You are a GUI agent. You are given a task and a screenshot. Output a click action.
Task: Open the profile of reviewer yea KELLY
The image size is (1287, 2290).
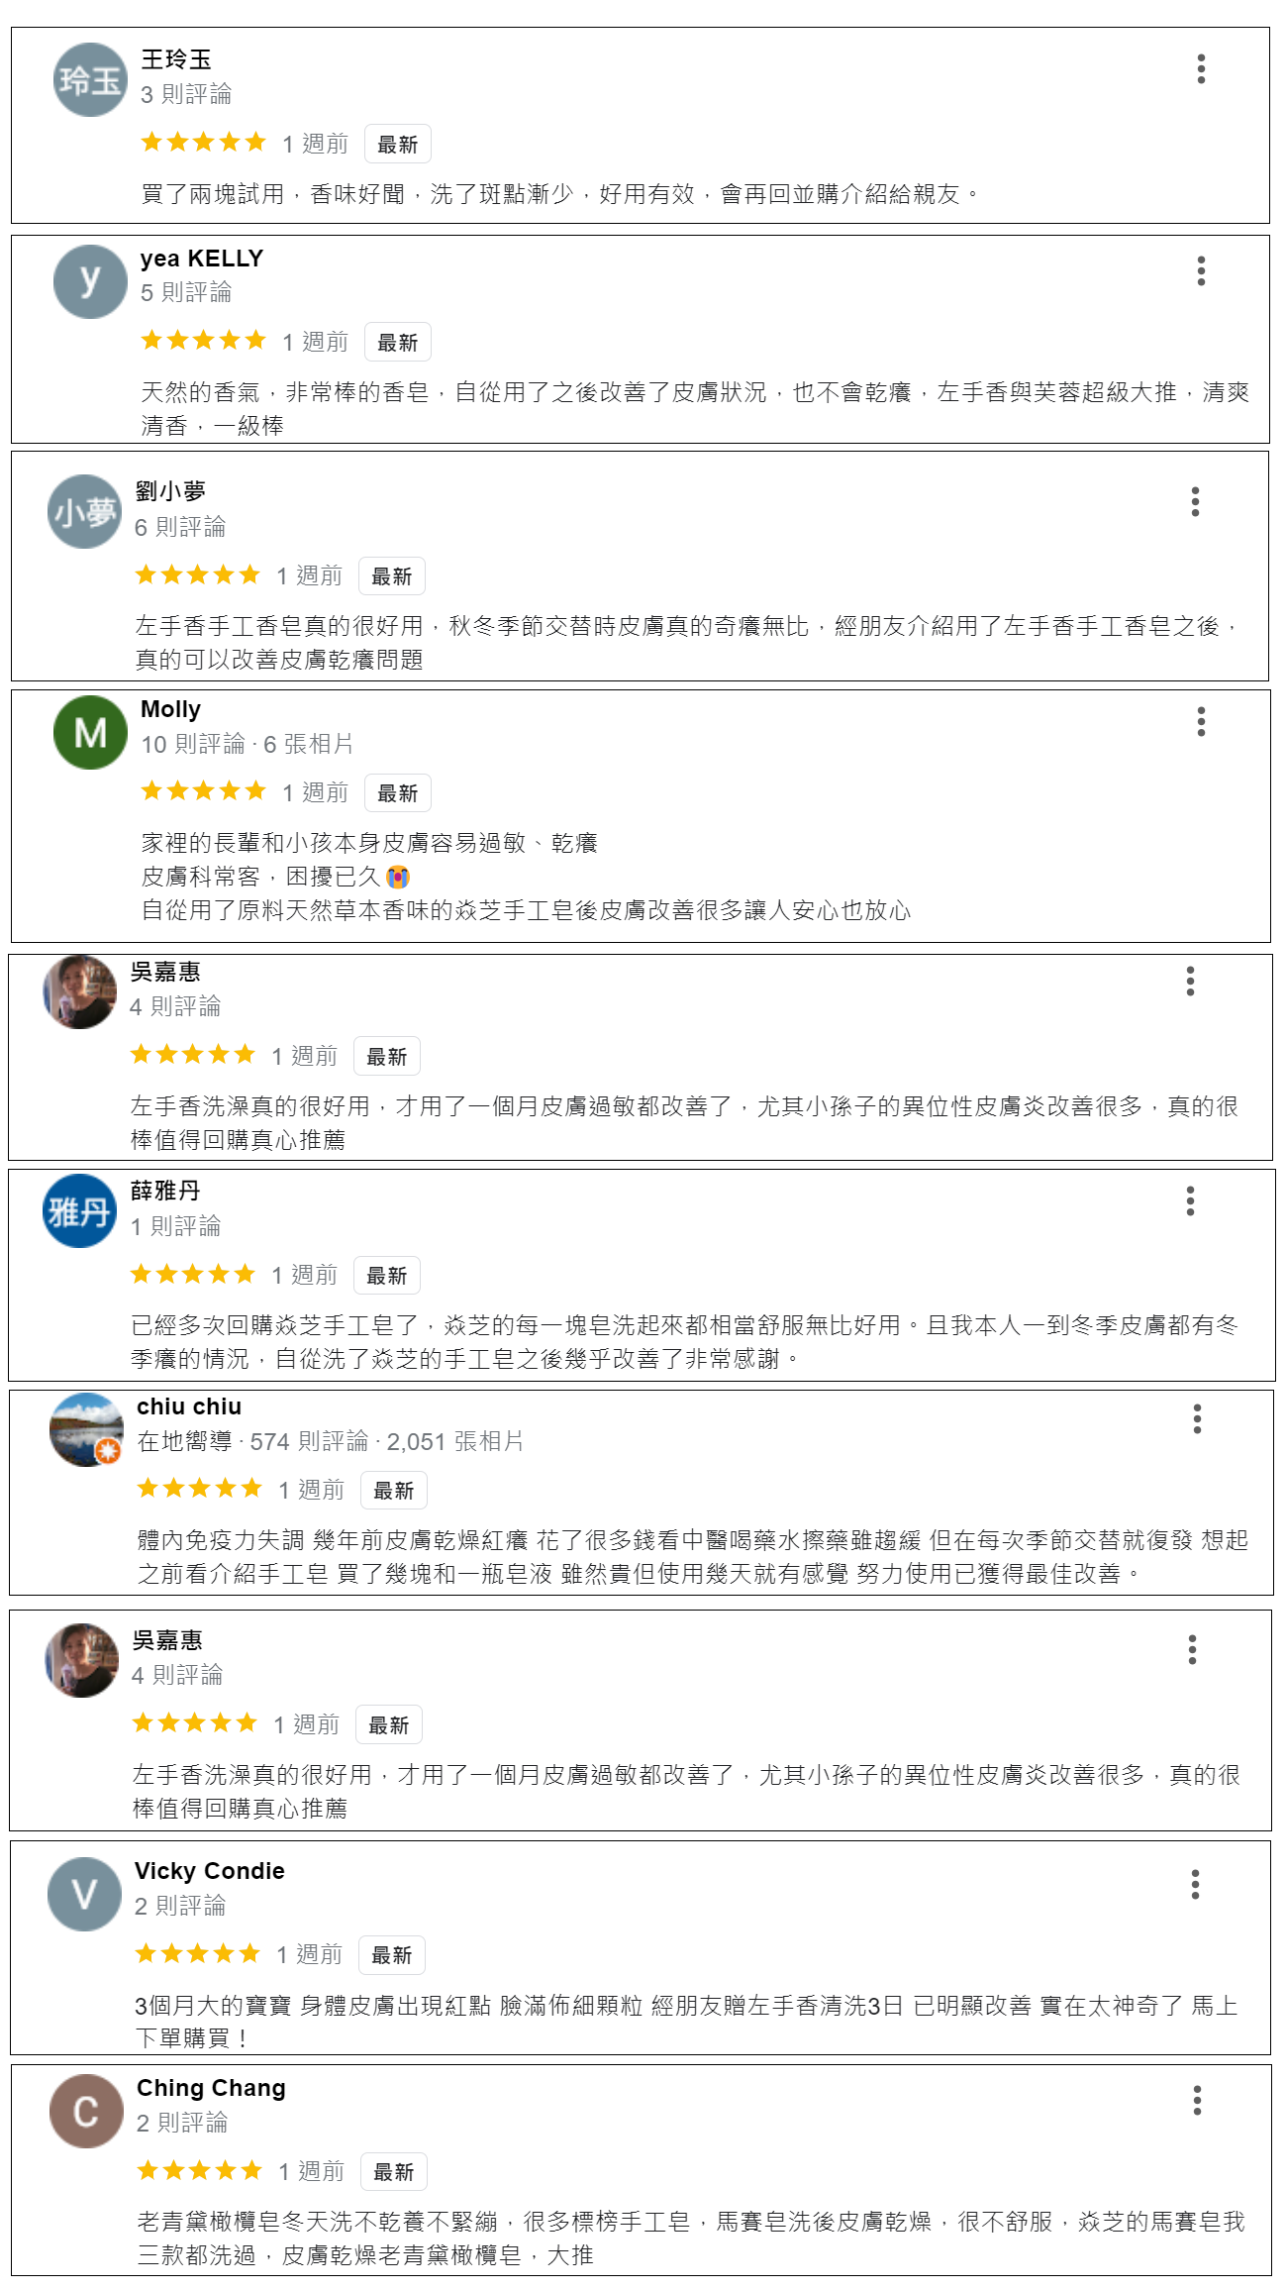coord(202,259)
